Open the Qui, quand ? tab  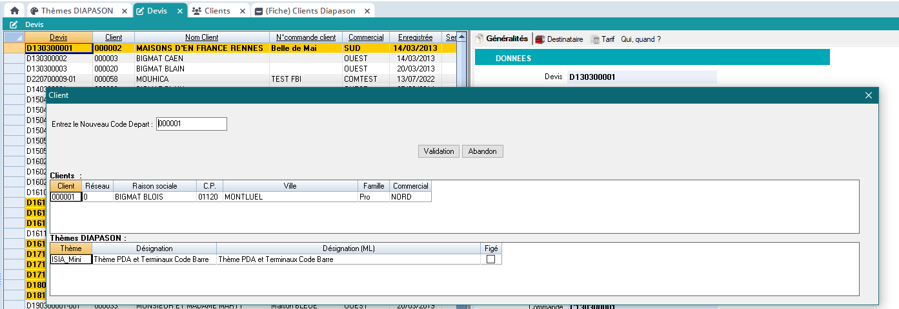coord(640,39)
